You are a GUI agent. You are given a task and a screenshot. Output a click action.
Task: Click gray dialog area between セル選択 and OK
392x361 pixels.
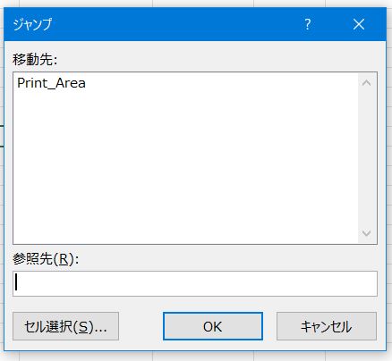141,326
